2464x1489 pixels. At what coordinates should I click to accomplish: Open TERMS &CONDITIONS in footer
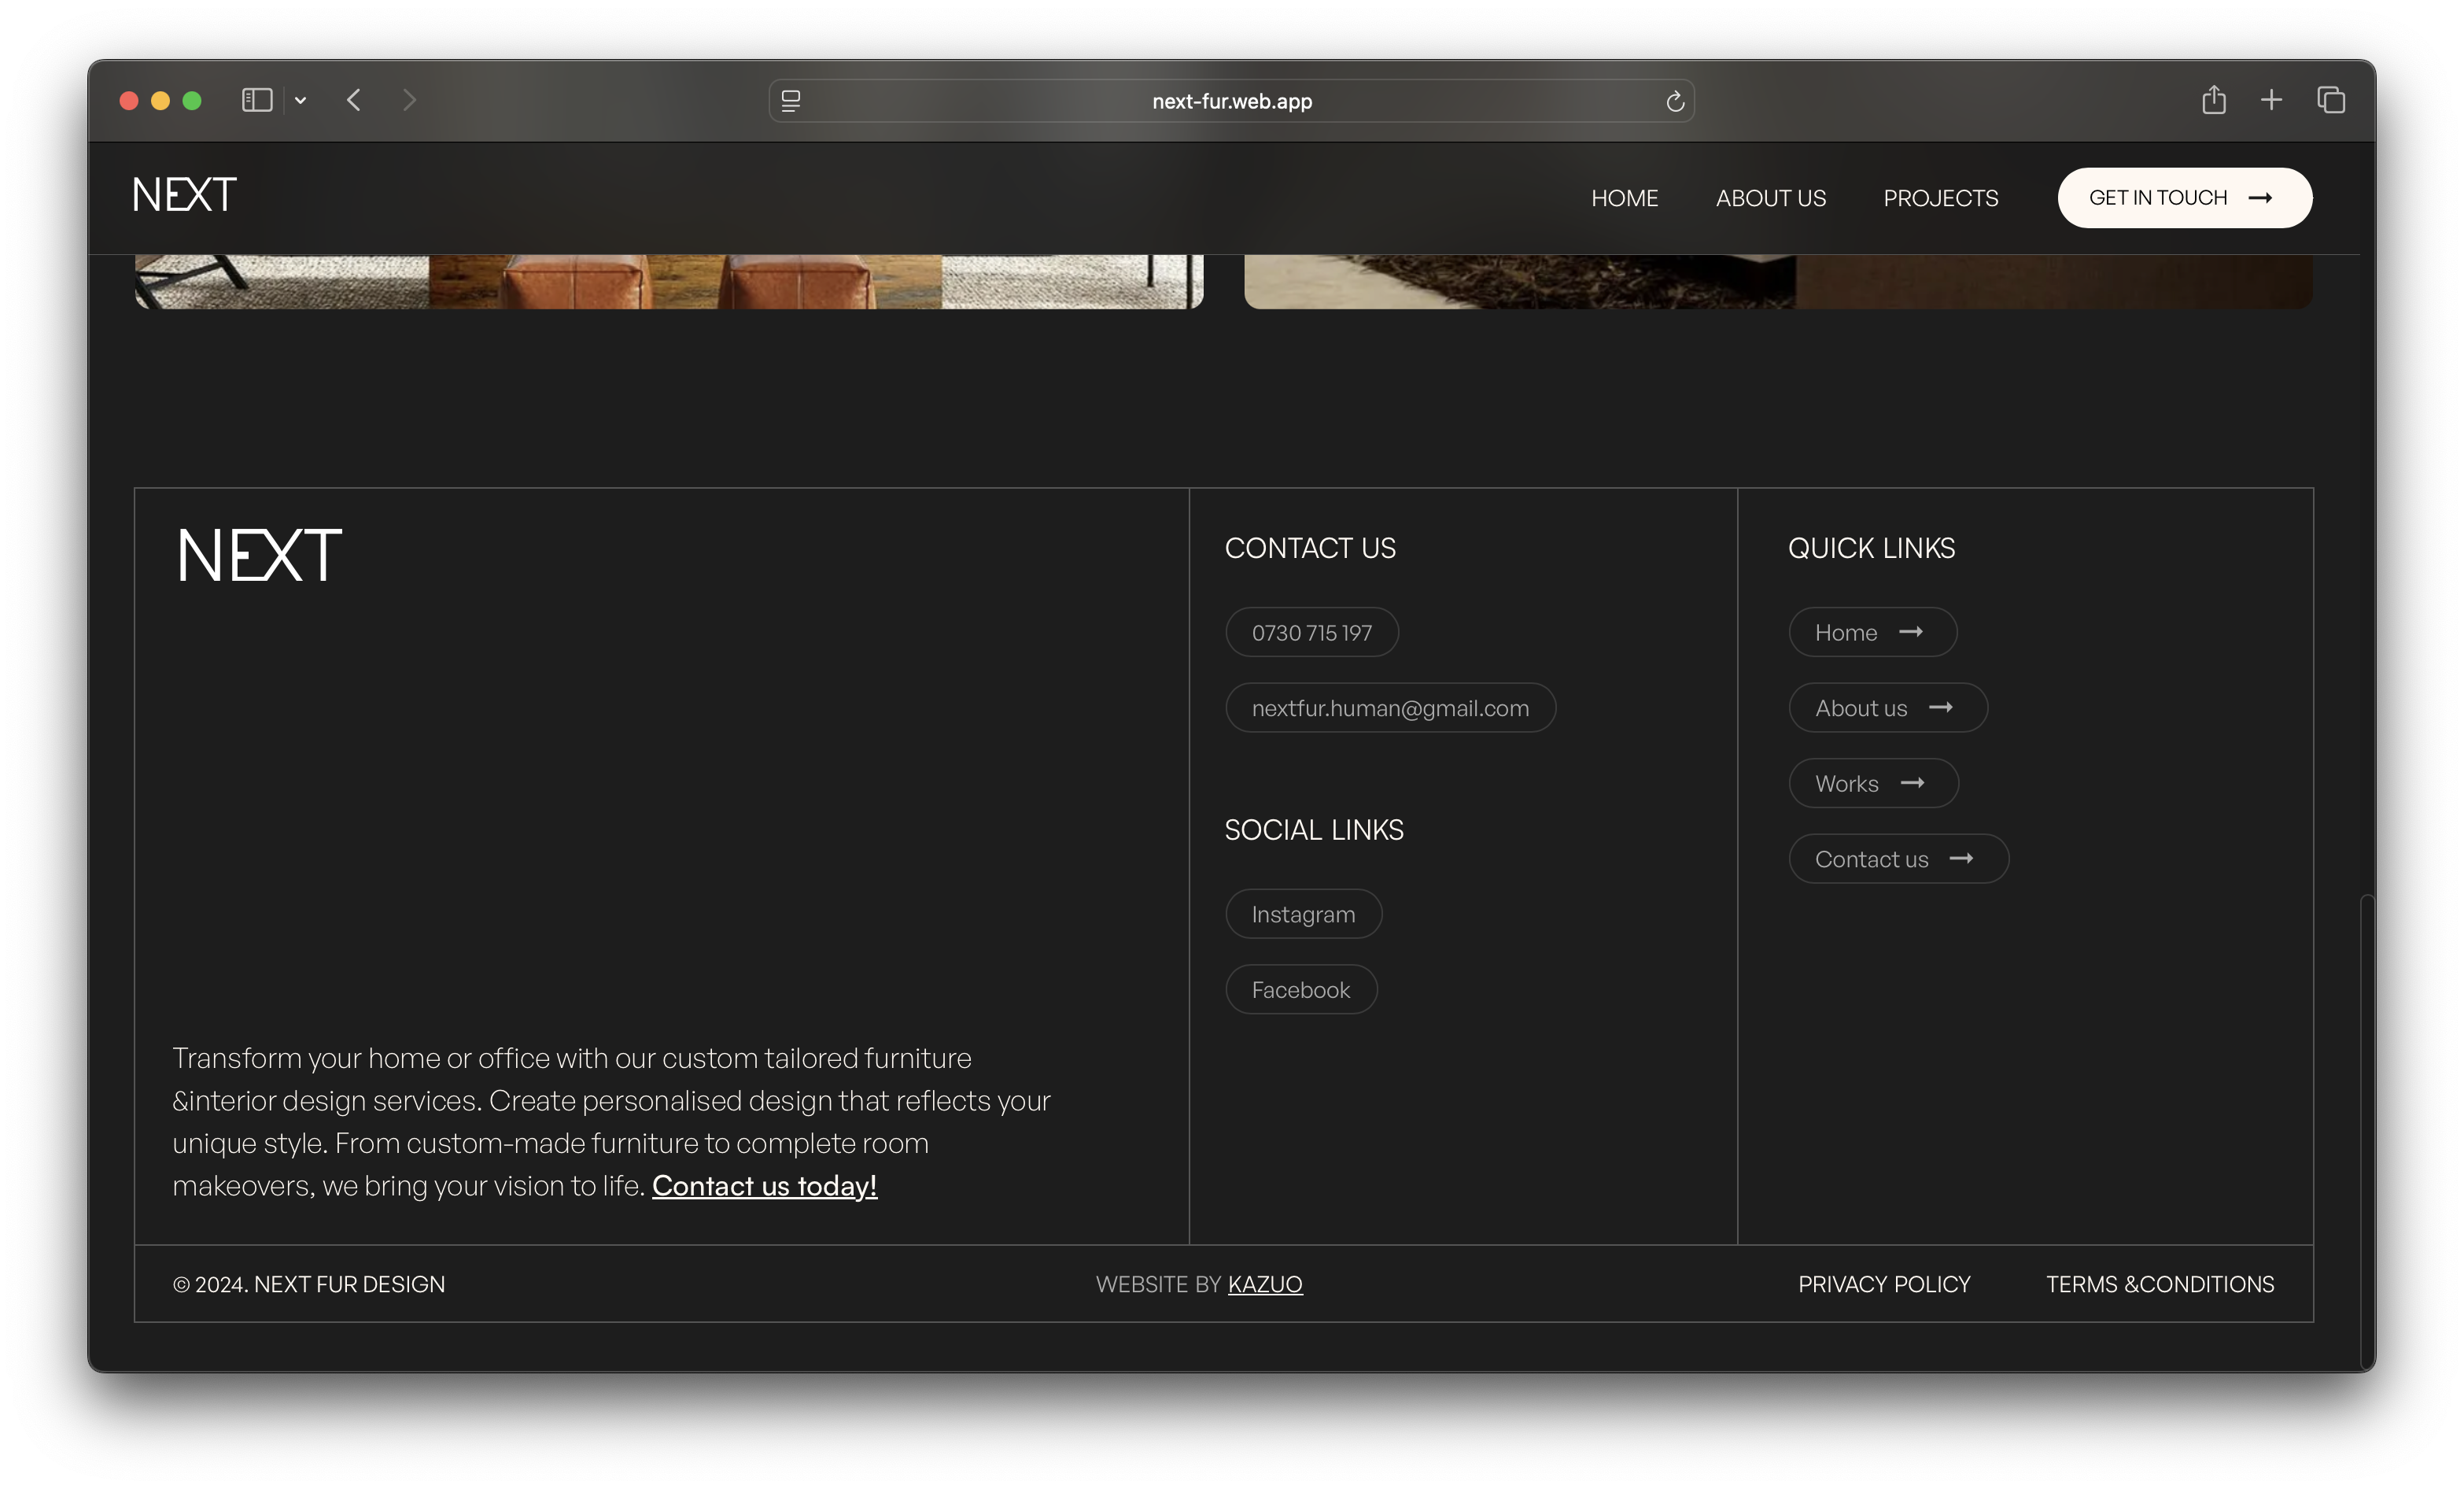[x=2160, y=1284]
